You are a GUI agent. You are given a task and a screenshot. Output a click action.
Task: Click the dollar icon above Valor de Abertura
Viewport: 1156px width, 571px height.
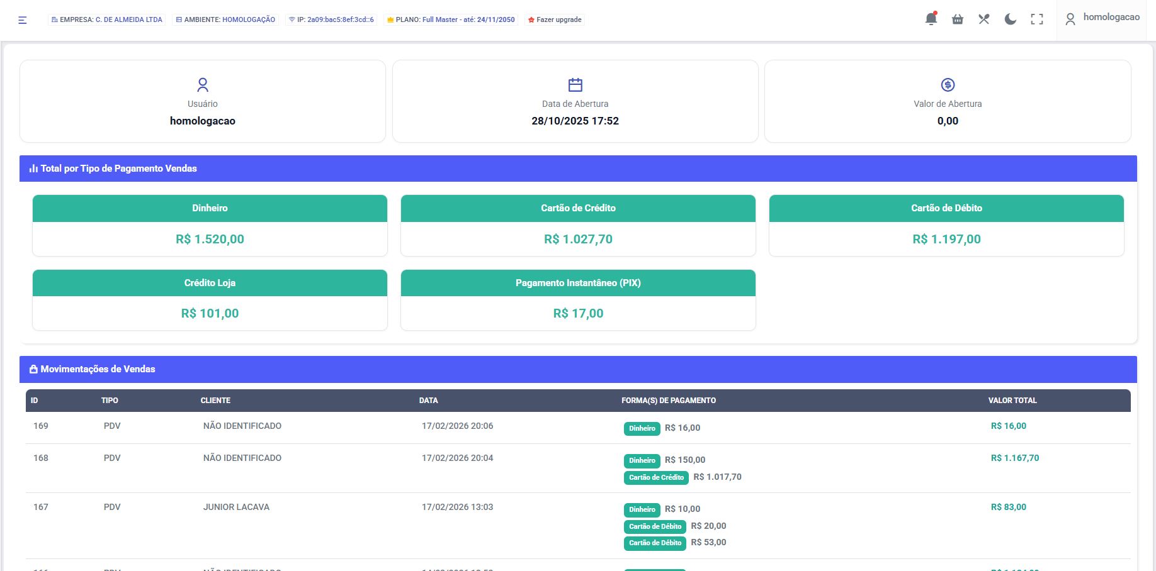coord(948,85)
